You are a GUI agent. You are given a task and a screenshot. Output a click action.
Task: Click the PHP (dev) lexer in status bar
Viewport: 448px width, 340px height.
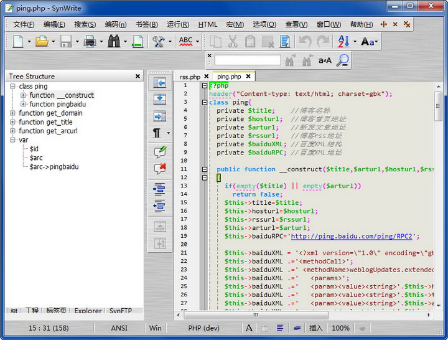pos(203,328)
